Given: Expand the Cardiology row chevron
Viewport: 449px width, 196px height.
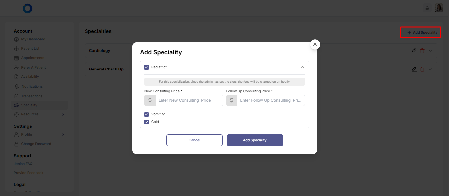Looking at the screenshot, I should tap(430, 51).
